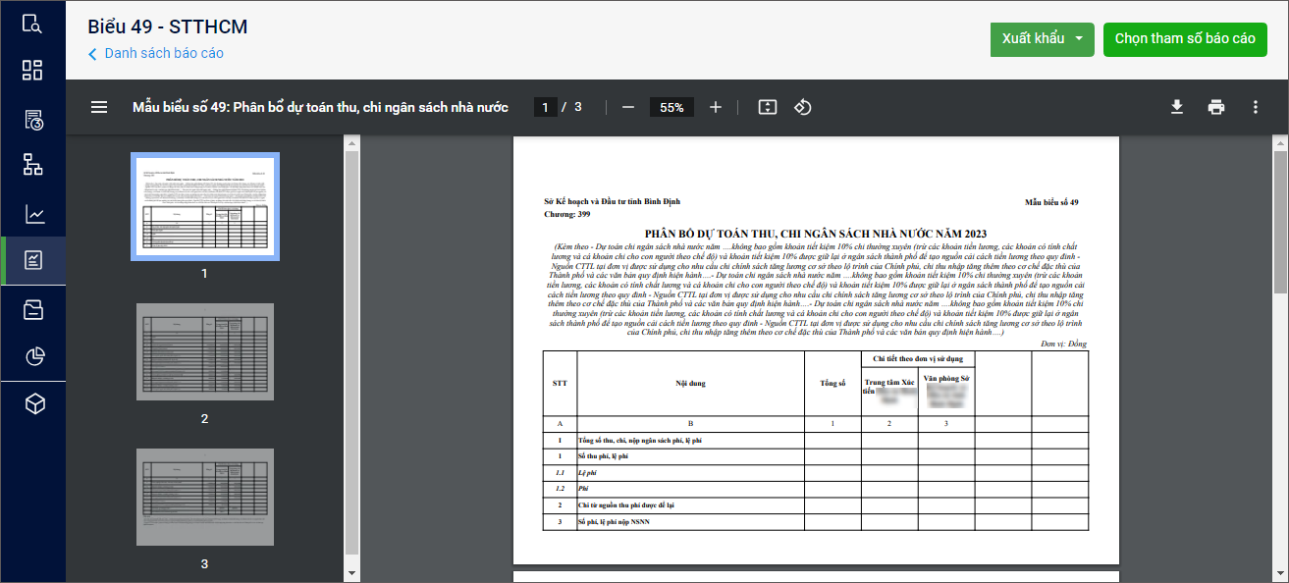Open the cube package icon in sidebar
Viewport: 1289px width, 583px height.
pyautogui.click(x=32, y=404)
